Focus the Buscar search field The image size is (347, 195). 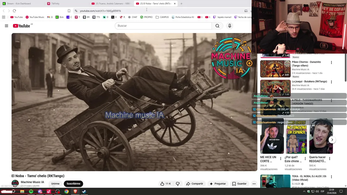point(163,26)
